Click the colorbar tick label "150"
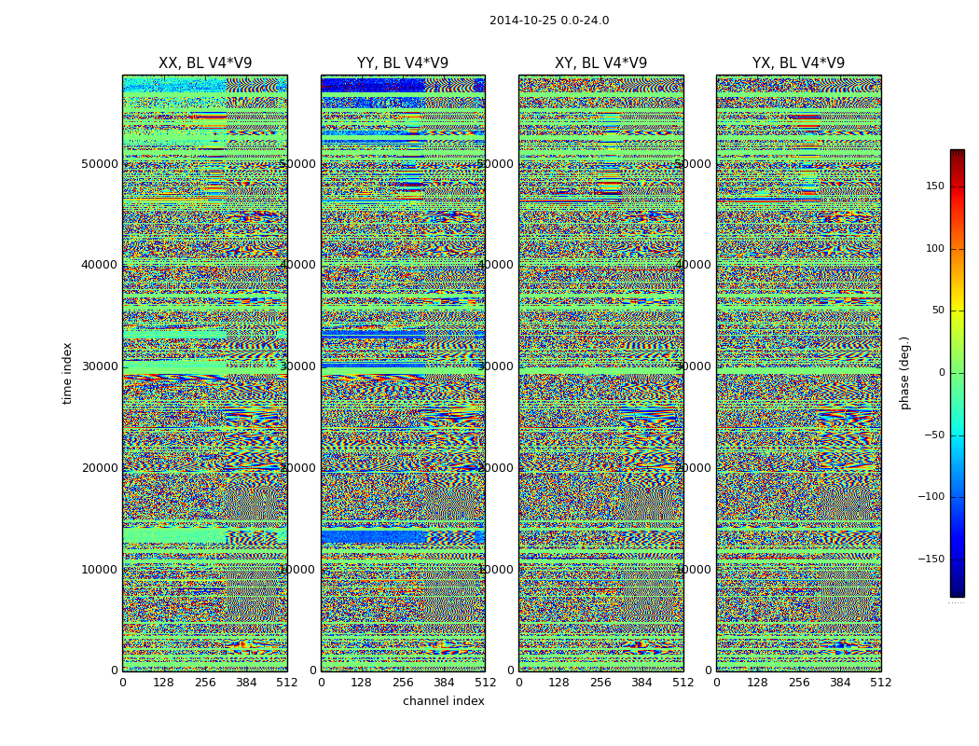This screenshot has width=979, height=746. click(x=934, y=186)
